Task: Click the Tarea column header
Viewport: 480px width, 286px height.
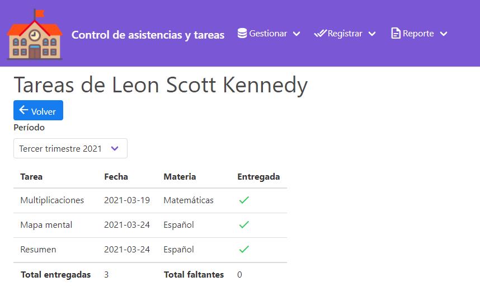Action: click(31, 177)
